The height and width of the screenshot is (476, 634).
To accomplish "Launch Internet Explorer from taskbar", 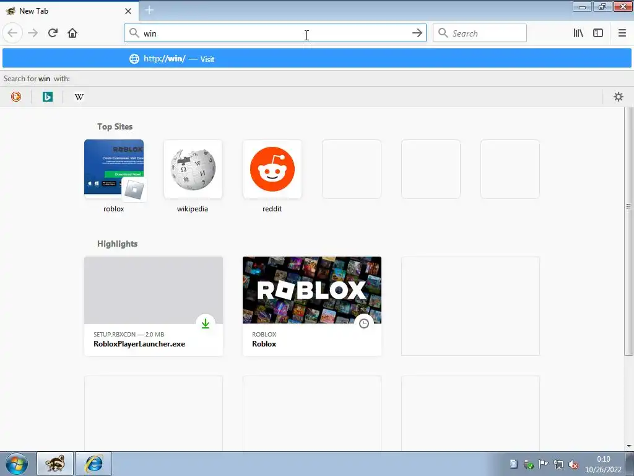I will (93, 464).
